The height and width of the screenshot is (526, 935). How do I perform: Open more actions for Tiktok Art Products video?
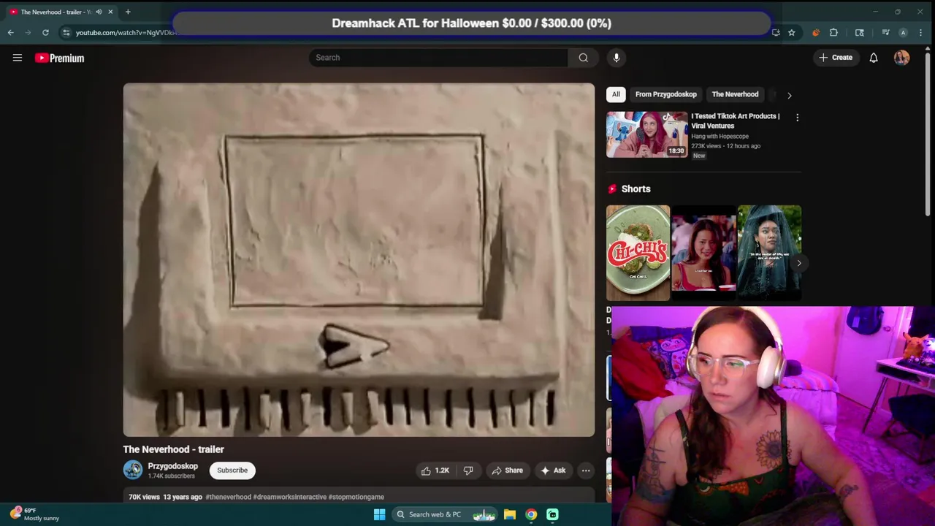797,118
